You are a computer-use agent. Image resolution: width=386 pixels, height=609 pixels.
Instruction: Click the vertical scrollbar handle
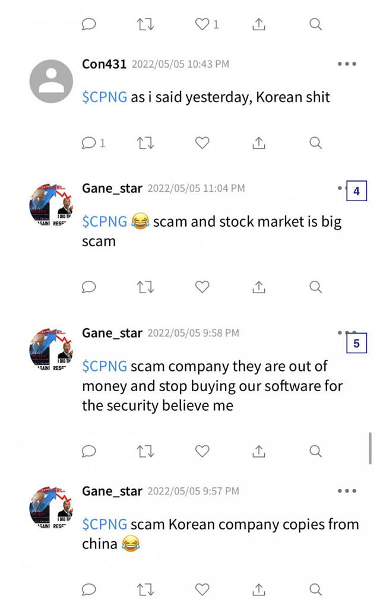(x=370, y=448)
